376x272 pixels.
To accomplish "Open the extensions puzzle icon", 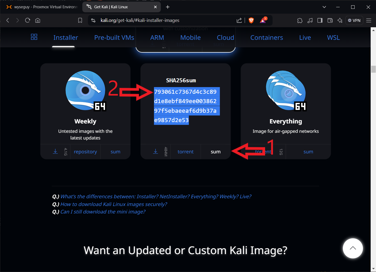I will point(300,20).
